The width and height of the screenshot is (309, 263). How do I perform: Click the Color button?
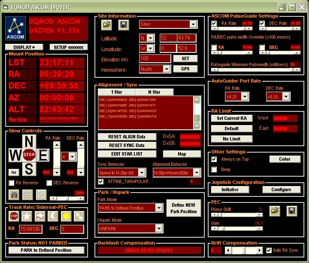click(285, 159)
